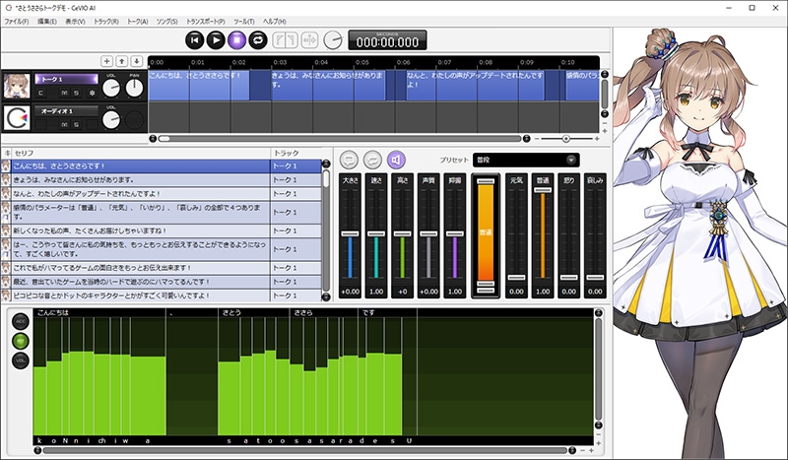Click the rewind-to-start transport button
The image size is (788, 460).
[194, 39]
